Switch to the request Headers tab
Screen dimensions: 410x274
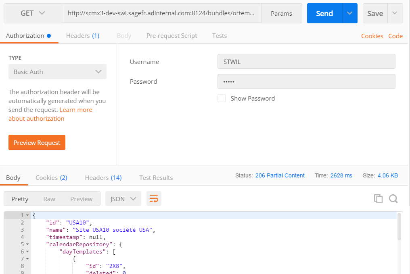pos(82,36)
